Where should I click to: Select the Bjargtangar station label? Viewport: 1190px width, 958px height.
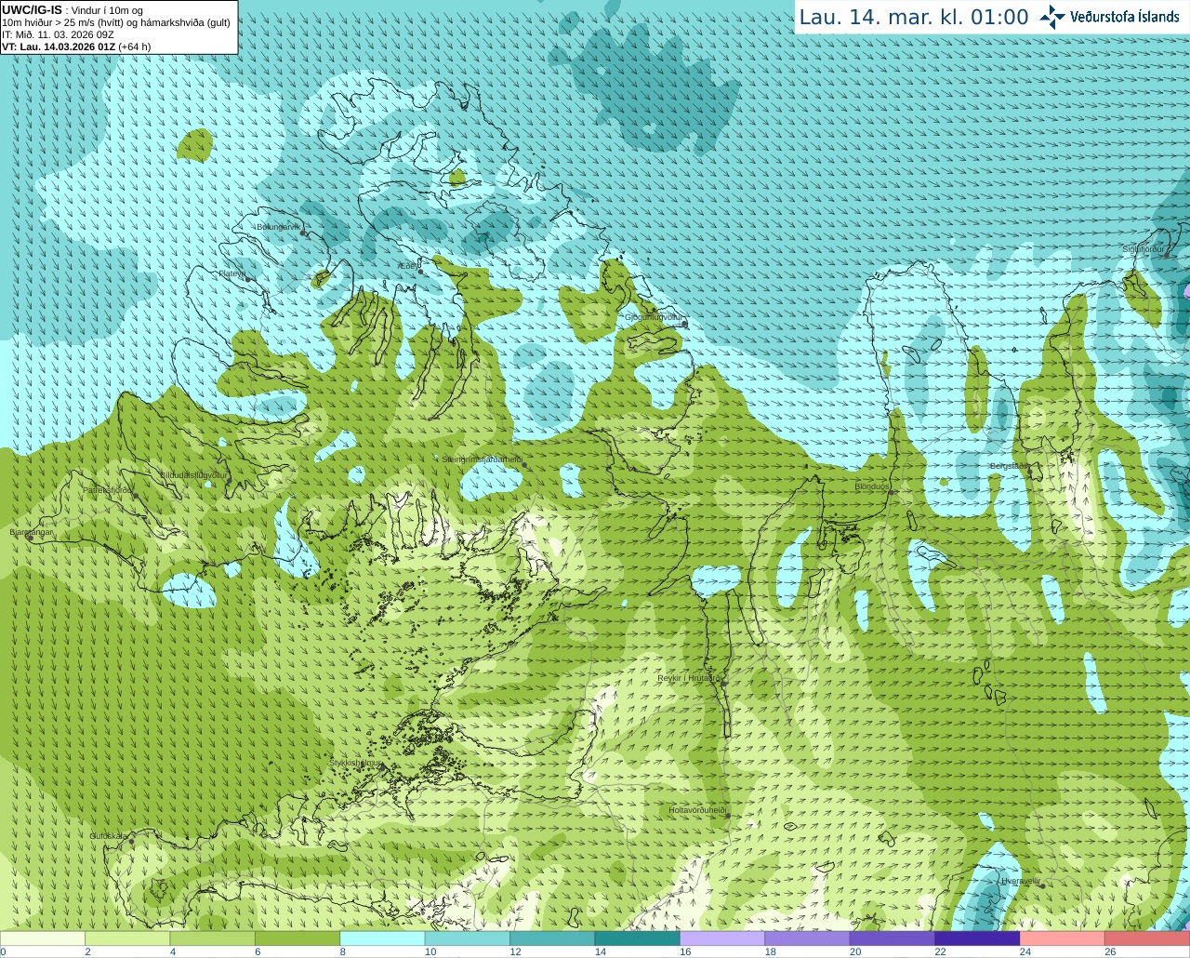tap(32, 532)
